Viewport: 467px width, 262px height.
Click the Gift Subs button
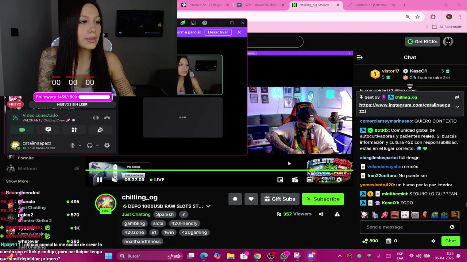click(x=280, y=199)
